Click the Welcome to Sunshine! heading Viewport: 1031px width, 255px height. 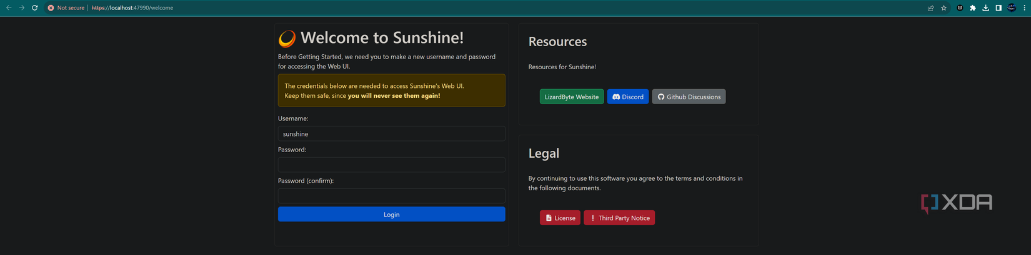click(382, 37)
